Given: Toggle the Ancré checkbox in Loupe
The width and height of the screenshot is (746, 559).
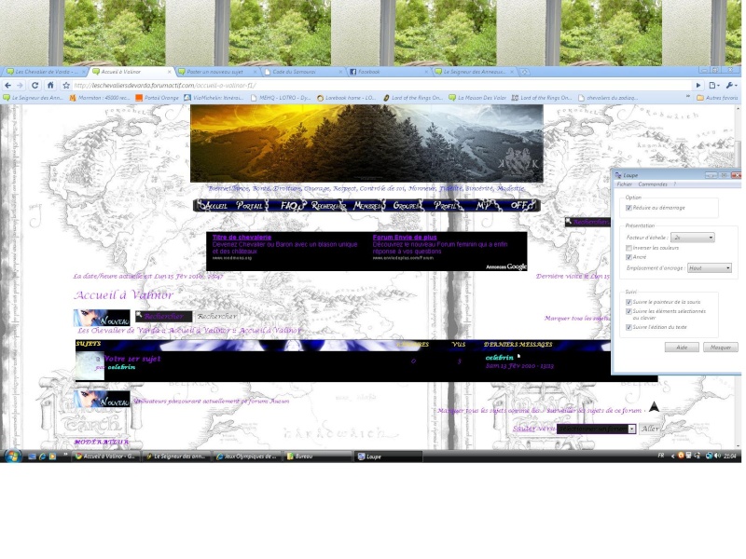Looking at the screenshot, I should tap(629, 257).
